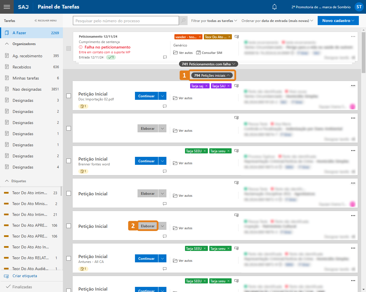Select checkbox for Brenner fontes word task
This screenshot has width=366, height=292.
69,161
